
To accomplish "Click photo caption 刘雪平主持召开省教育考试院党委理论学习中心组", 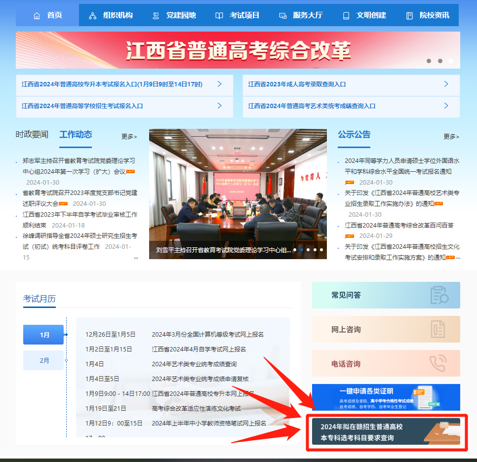I will coord(223,250).
